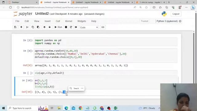The width and height of the screenshot is (197, 111).
Task: Switch to the Desktop/ browser tab
Action: [x=22, y=2]
